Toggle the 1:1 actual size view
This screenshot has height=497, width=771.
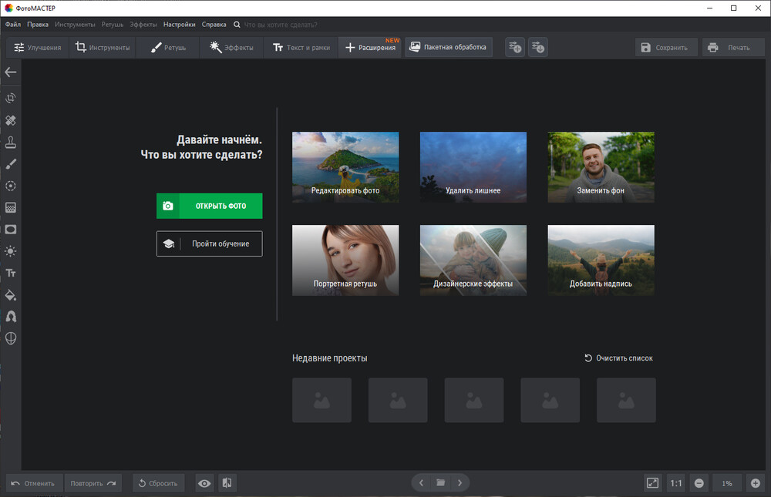pos(675,483)
